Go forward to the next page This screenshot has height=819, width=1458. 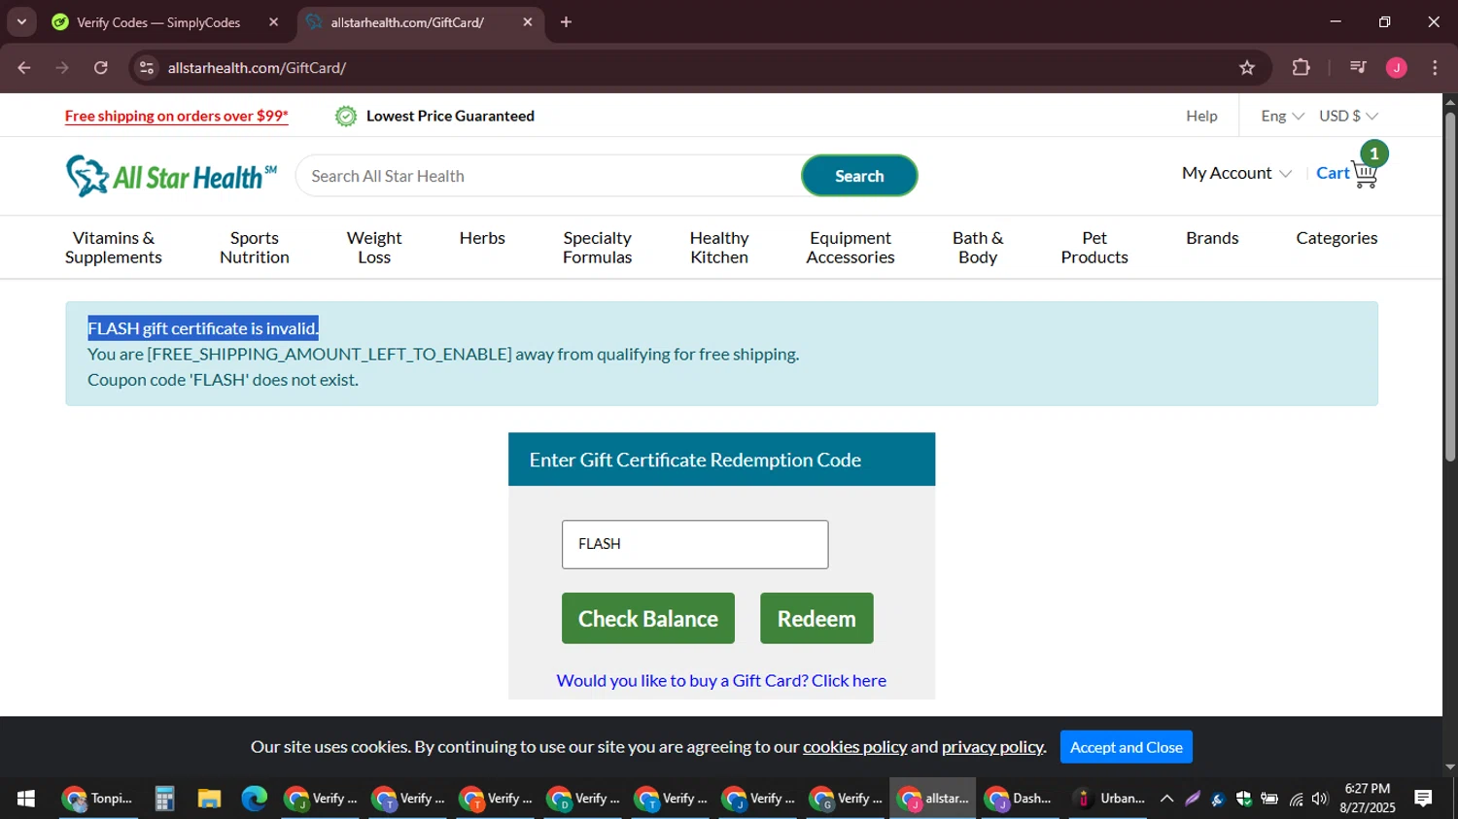62,67
